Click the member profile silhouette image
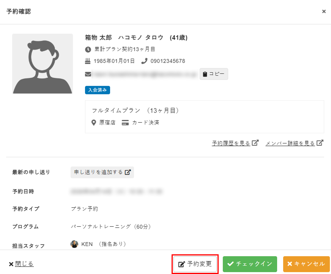 [43, 64]
